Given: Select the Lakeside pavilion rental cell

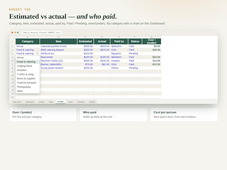Looking at the screenshot, I should pos(59,46).
